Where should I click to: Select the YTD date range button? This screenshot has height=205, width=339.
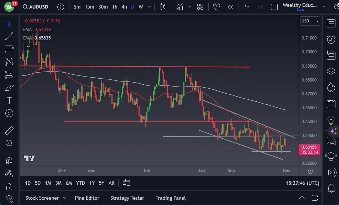coord(80,183)
